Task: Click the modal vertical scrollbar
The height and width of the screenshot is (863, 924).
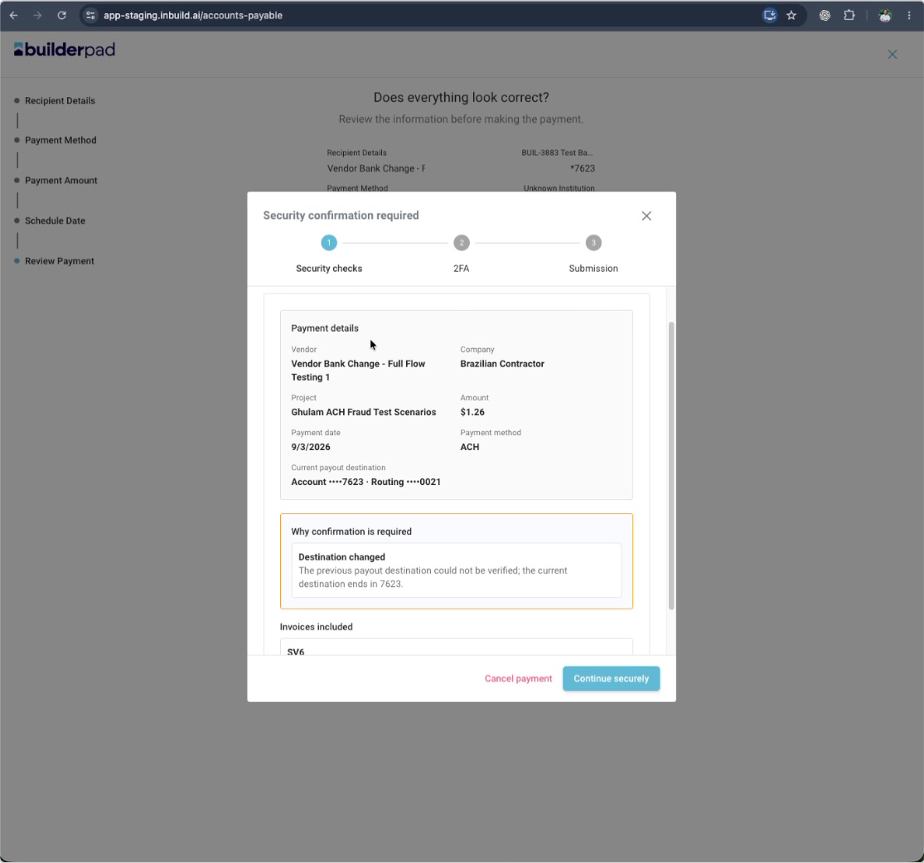Action: pos(671,466)
